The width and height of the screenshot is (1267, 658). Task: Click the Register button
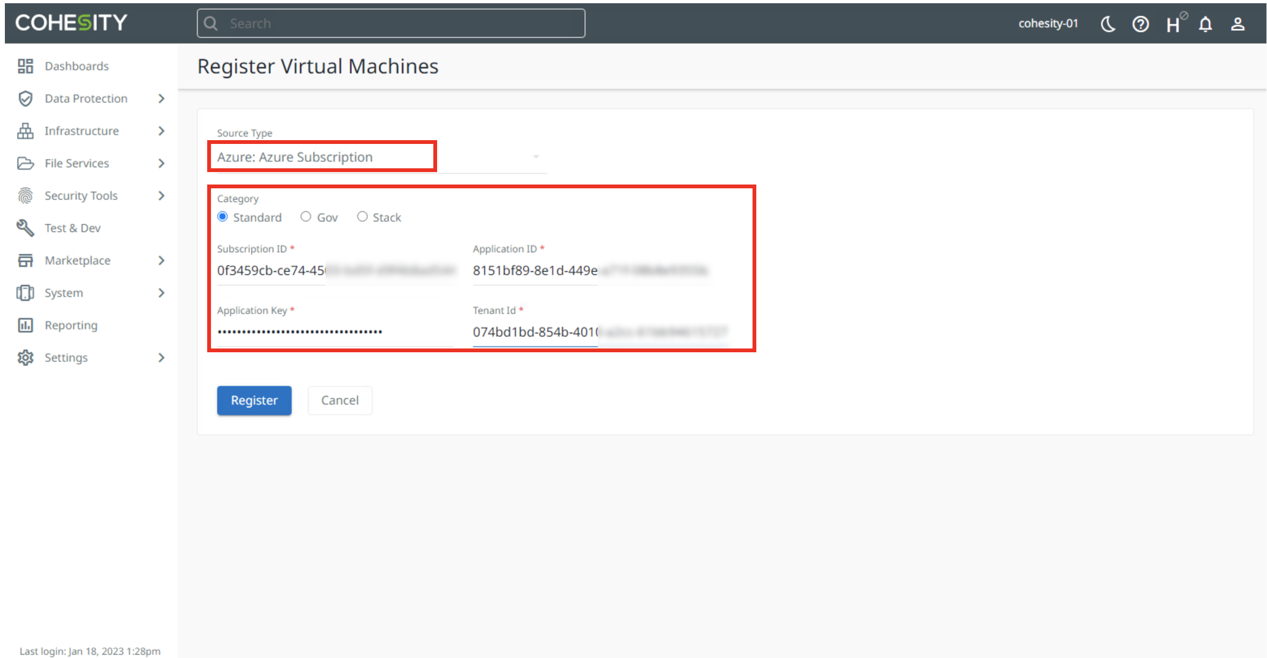(x=254, y=400)
